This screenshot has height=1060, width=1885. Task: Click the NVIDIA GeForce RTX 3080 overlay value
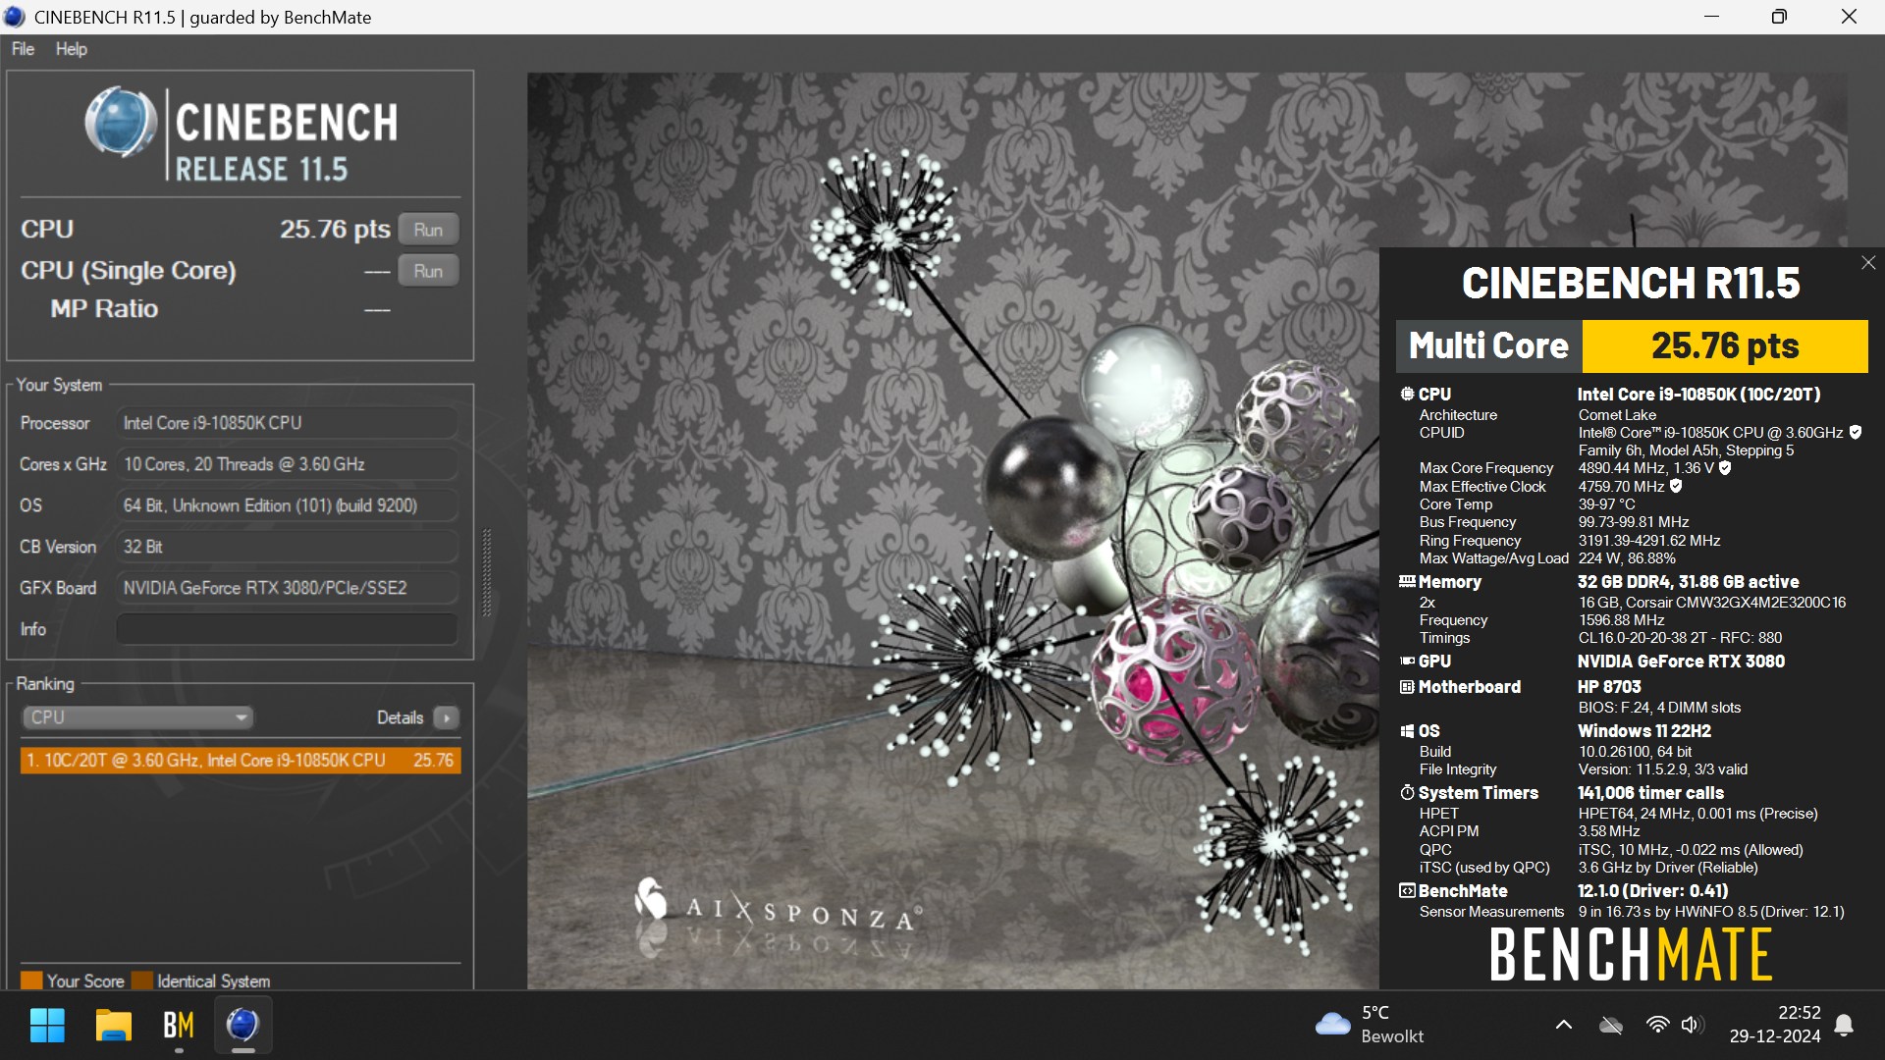[1681, 662]
